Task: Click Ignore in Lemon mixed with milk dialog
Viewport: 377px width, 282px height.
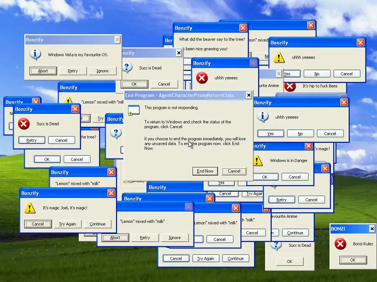Action: click(x=175, y=238)
